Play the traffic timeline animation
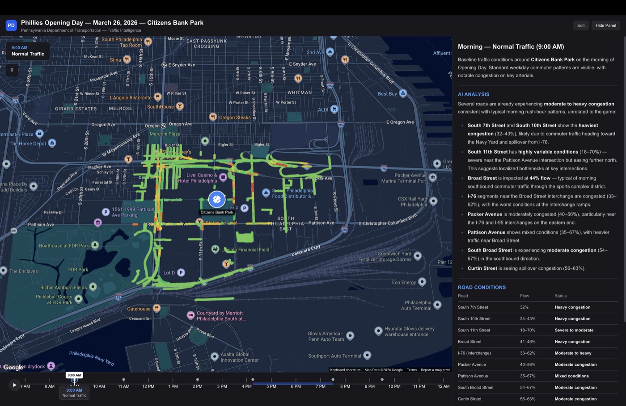This screenshot has width=626, height=406. coord(14,385)
